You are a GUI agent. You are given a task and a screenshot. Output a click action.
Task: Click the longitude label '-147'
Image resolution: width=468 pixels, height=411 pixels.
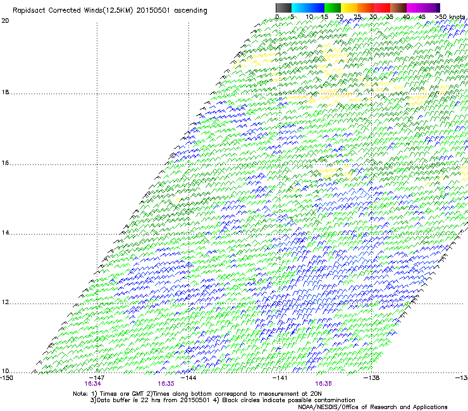point(97,378)
